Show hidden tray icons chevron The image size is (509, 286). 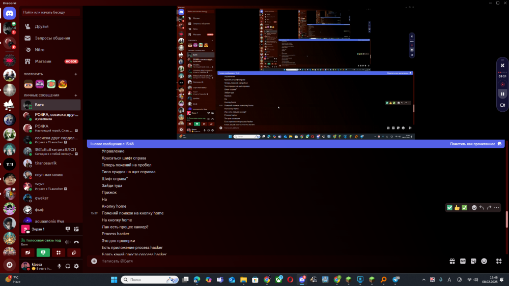click(x=423, y=279)
